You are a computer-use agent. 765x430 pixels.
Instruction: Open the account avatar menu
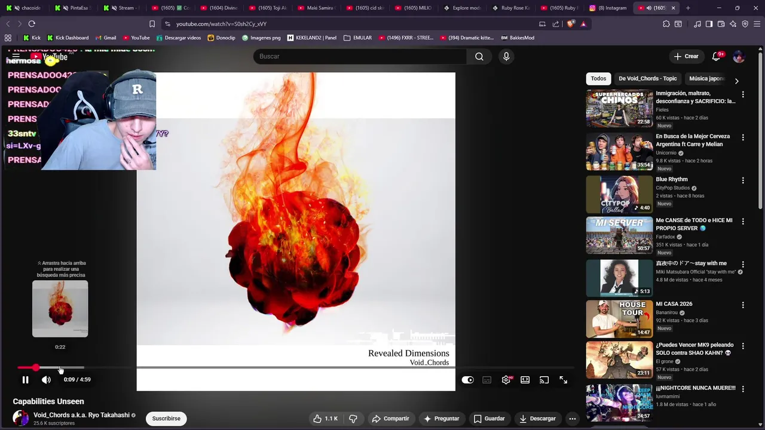coord(739,56)
